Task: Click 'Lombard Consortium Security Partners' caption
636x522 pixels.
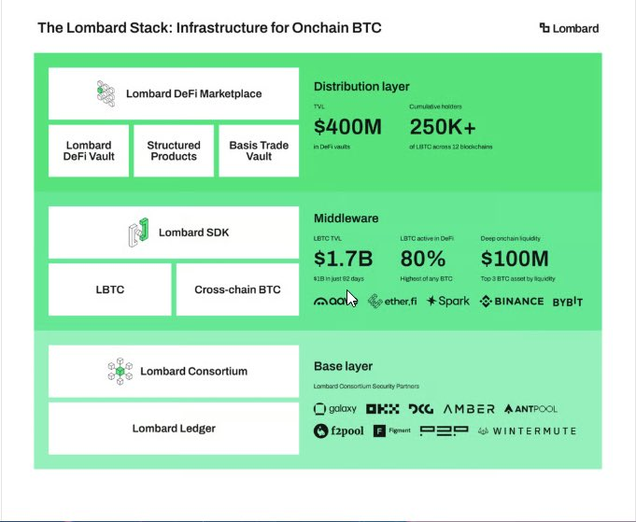Action: 366,386
